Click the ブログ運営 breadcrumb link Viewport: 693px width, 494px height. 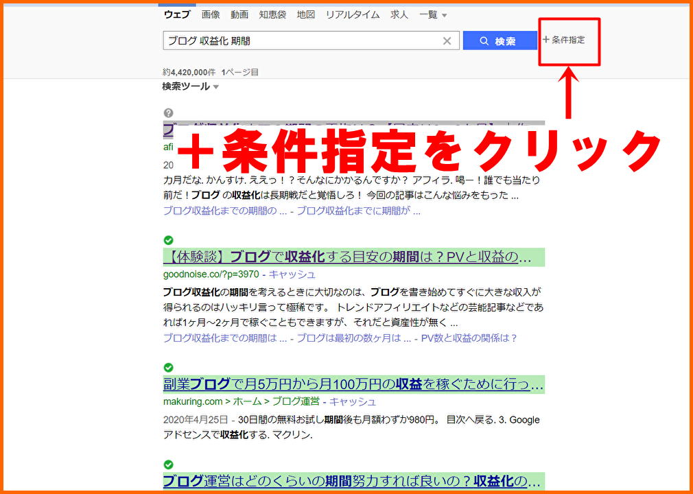click(295, 401)
